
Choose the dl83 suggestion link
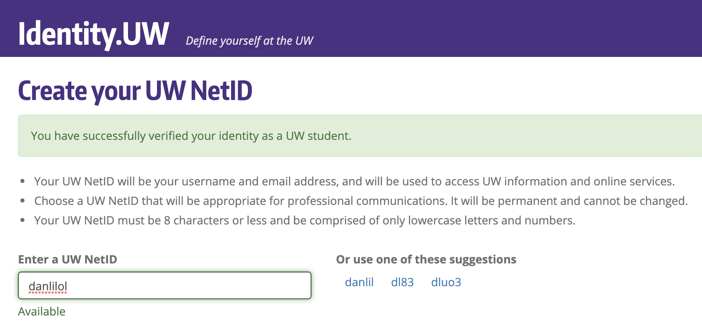point(402,282)
